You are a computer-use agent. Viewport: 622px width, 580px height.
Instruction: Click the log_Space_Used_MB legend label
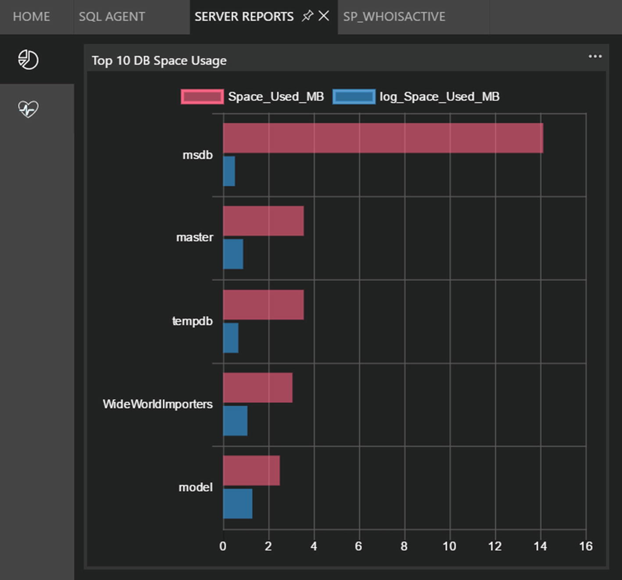(x=440, y=97)
